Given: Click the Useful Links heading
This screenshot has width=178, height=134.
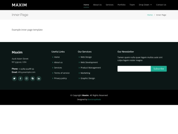Looking at the screenshot, I should click(x=58, y=52).
